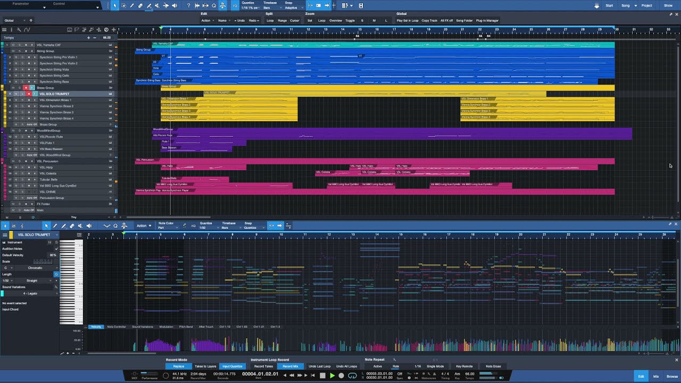Toggle record arm on VSL SOLO TRUMPET track
Screen dimensions: 681x383
pos(29,94)
